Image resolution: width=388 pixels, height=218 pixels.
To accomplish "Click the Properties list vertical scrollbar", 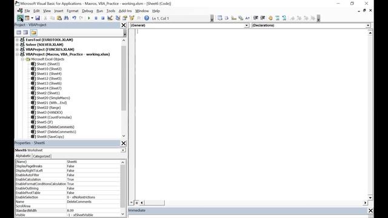I will (x=122, y=188).
